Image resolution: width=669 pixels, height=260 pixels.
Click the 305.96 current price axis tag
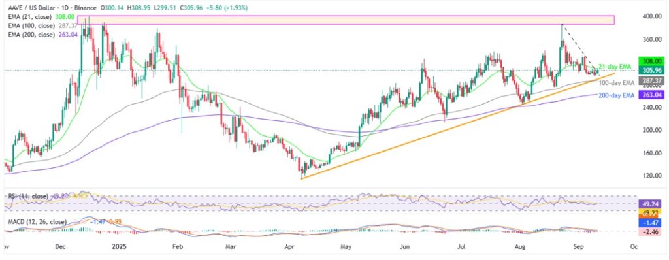coord(651,70)
